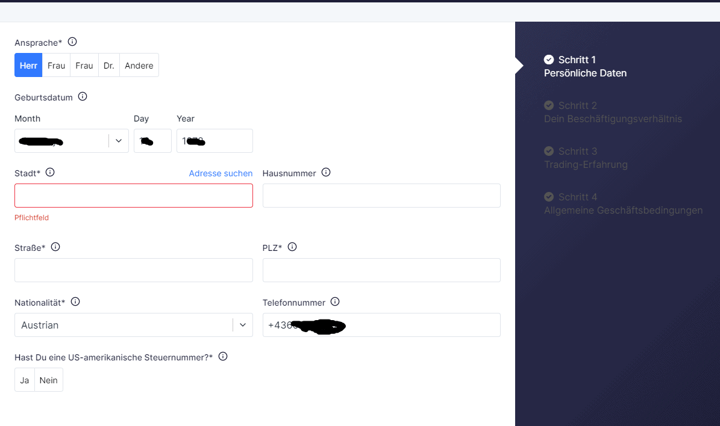Show info for the Hausnummer field
The image size is (720, 426).
pyautogui.click(x=326, y=173)
